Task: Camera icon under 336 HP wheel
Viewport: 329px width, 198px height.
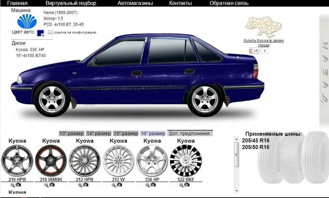Action: tap(153, 185)
